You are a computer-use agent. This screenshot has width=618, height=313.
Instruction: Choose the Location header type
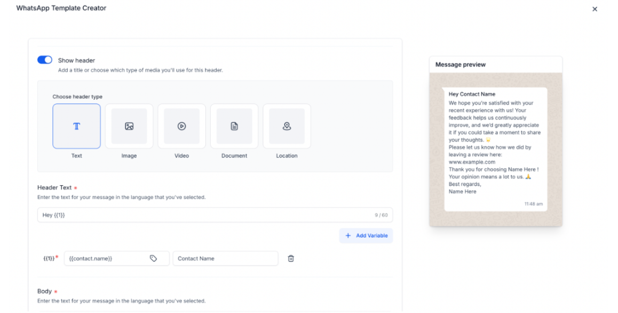point(287,126)
